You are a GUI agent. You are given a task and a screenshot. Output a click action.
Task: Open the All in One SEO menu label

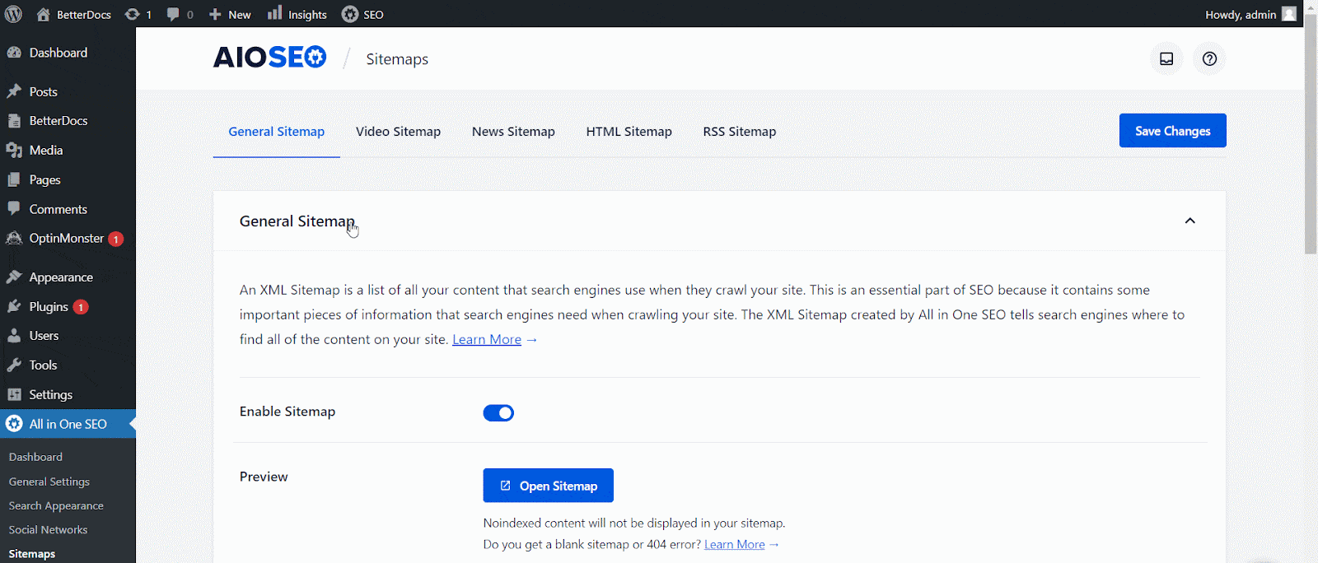68,424
